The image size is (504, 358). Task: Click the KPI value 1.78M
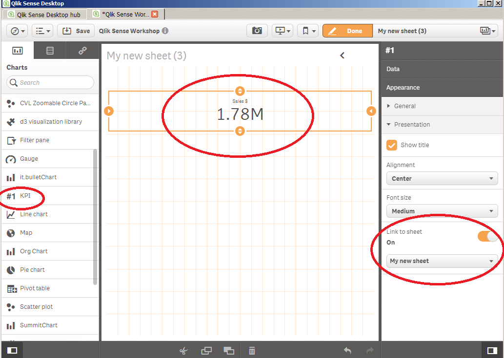(240, 114)
